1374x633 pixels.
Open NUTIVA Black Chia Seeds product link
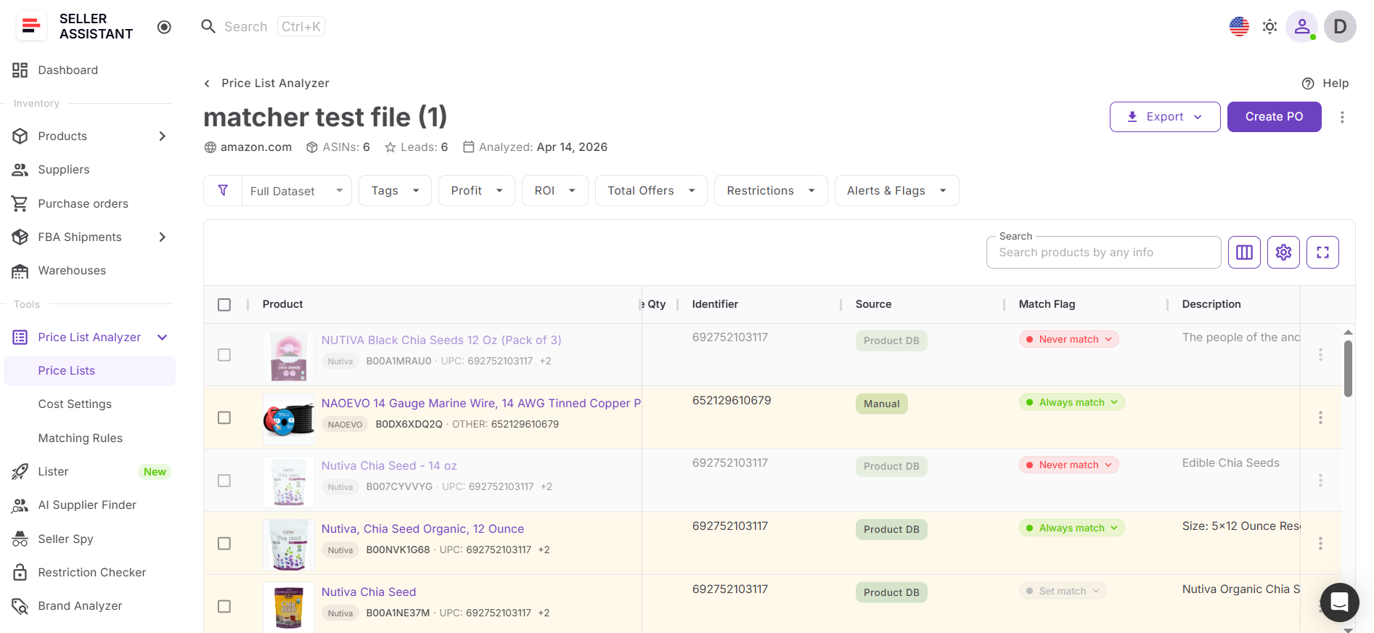[x=441, y=340]
